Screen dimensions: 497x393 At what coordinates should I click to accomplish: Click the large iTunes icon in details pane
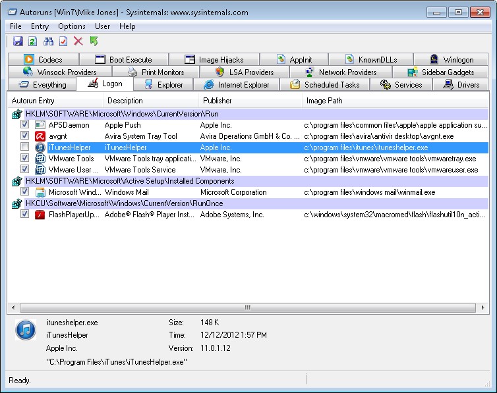click(26, 330)
